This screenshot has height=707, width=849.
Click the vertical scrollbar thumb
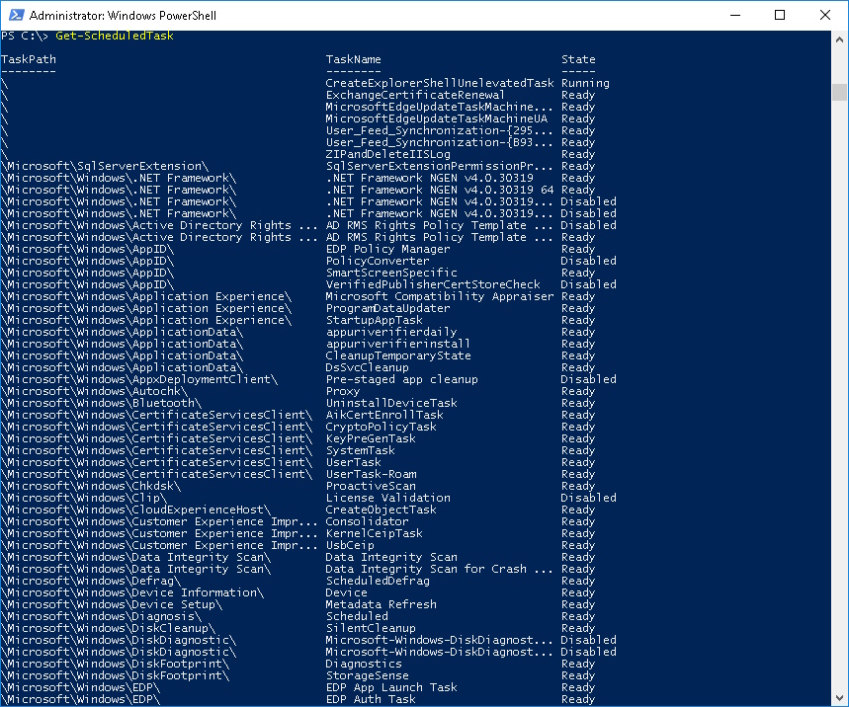coord(839,92)
